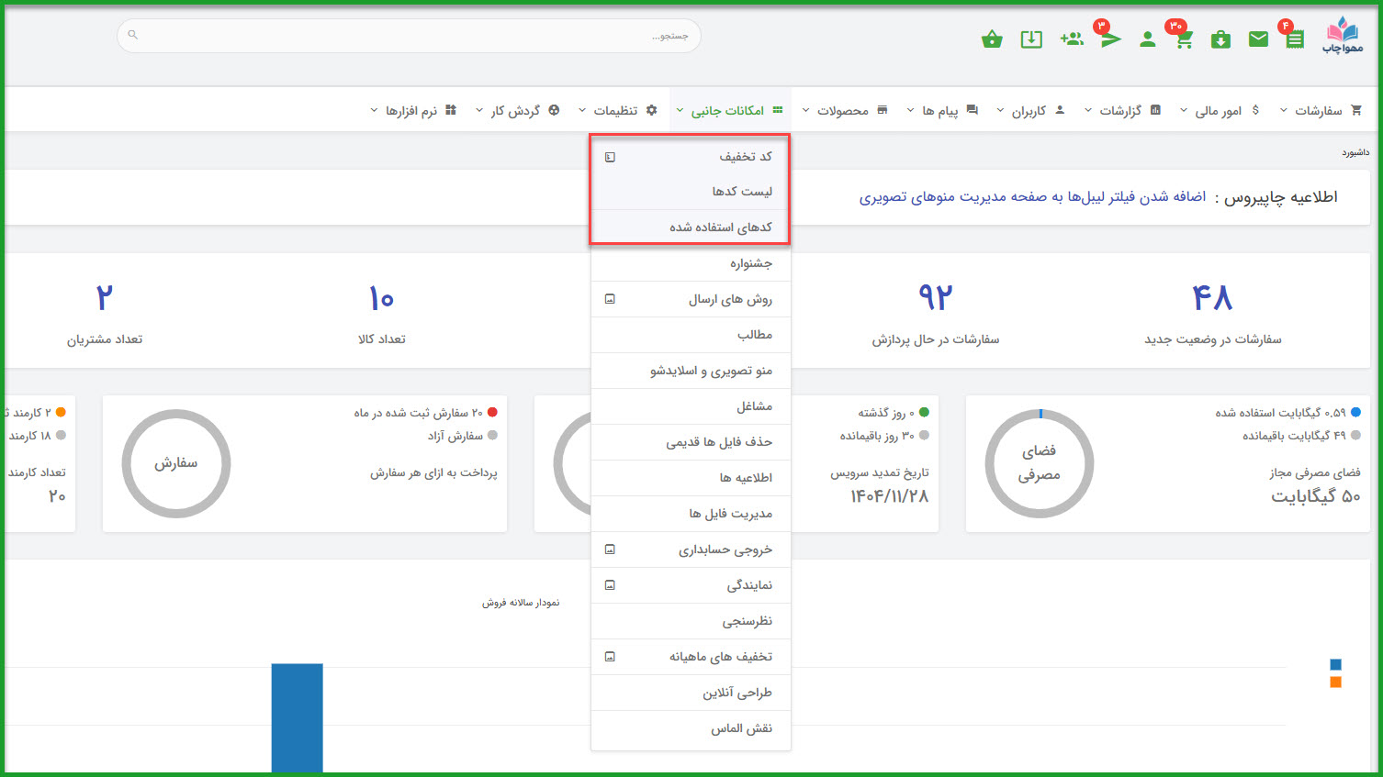Click the جستجو search input field
Screen dimensions: 1383x777
click(x=409, y=36)
